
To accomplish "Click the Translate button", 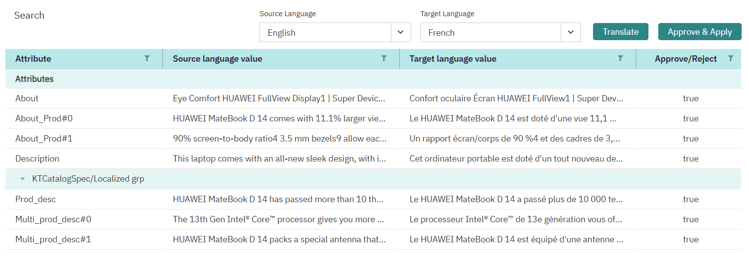I will [620, 32].
